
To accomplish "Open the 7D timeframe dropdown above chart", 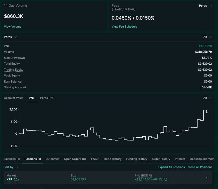I will click(x=207, y=98).
